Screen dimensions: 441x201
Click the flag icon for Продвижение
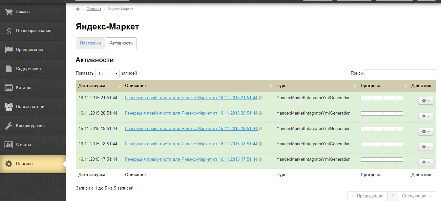pyautogui.click(x=9, y=50)
